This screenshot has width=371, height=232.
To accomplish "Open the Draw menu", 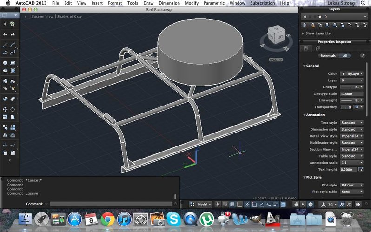I will tap(148, 3).
